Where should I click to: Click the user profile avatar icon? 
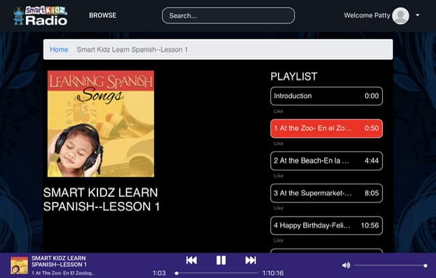coord(401,16)
